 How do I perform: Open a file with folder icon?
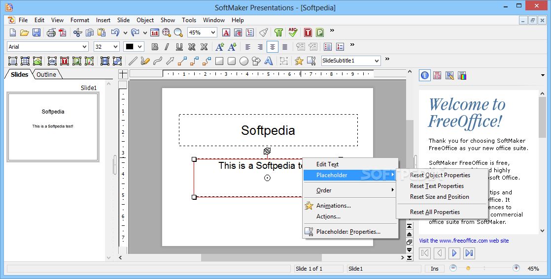point(24,32)
